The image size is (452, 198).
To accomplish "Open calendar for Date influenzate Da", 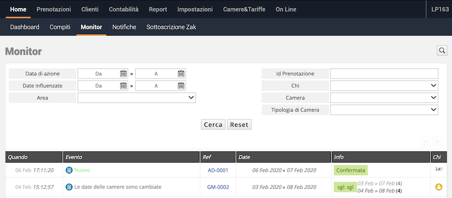I will click(x=124, y=86).
